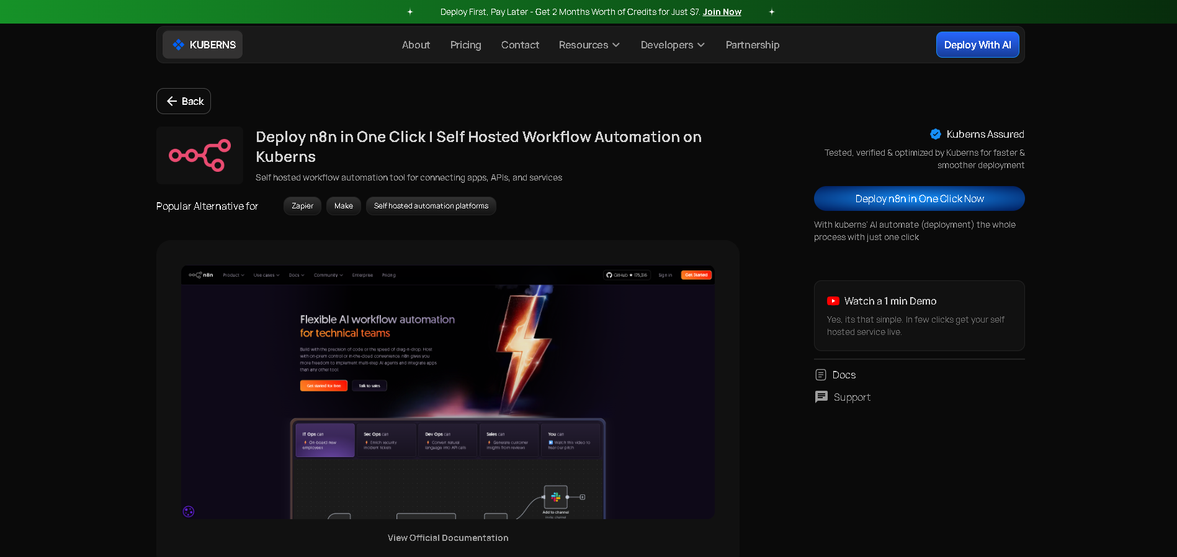Open the n8n website preview image

[x=447, y=392]
